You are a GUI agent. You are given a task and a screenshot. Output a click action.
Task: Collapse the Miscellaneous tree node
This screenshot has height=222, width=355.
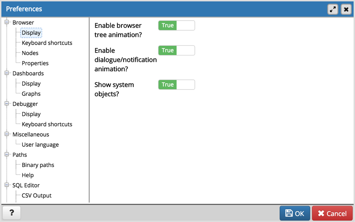[7, 135]
